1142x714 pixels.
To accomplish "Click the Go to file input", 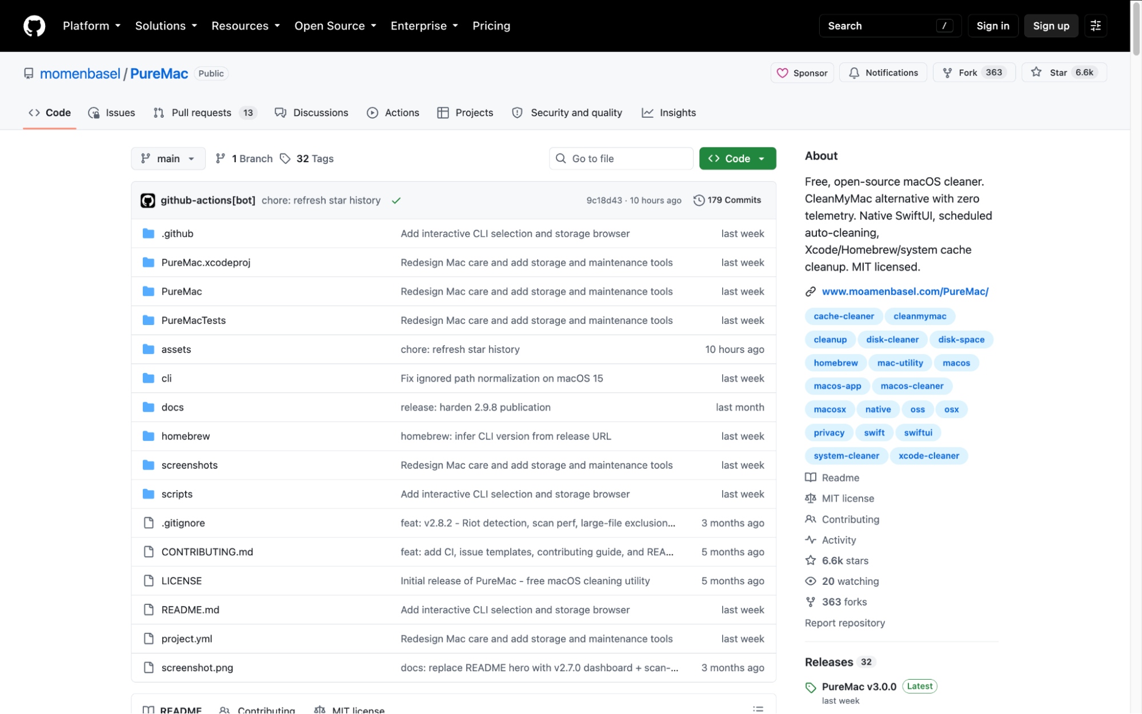I will (x=621, y=159).
